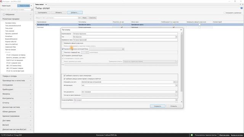Click the Добавить... button
This screenshot has width=244, height=137.
[75, 13]
